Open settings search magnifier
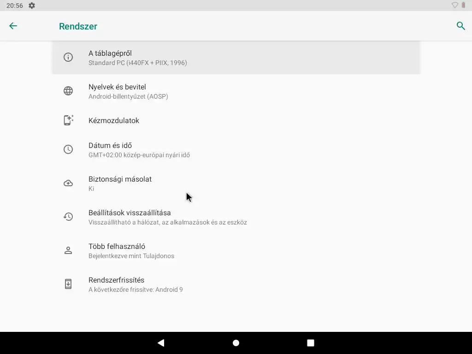 pos(461,26)
